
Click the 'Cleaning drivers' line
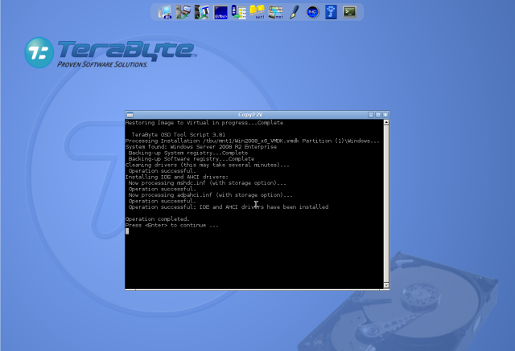208,165
